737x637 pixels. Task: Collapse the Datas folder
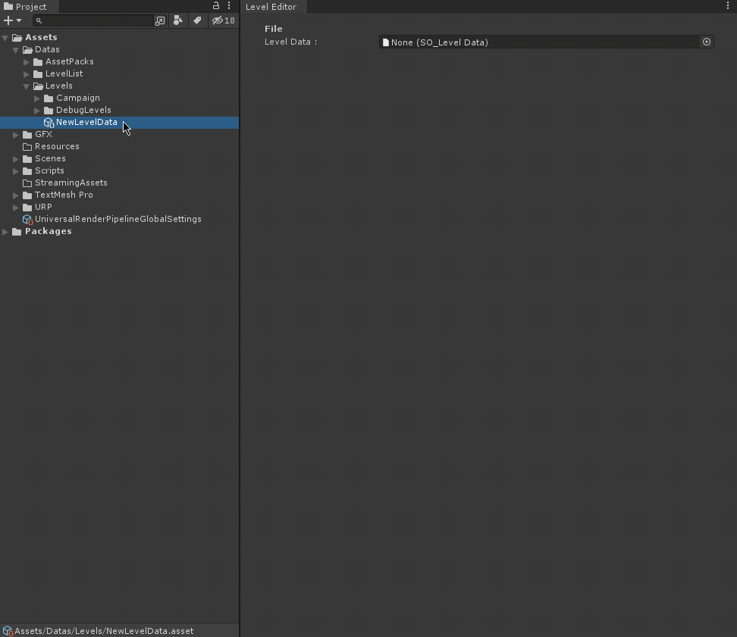point(16,49)
